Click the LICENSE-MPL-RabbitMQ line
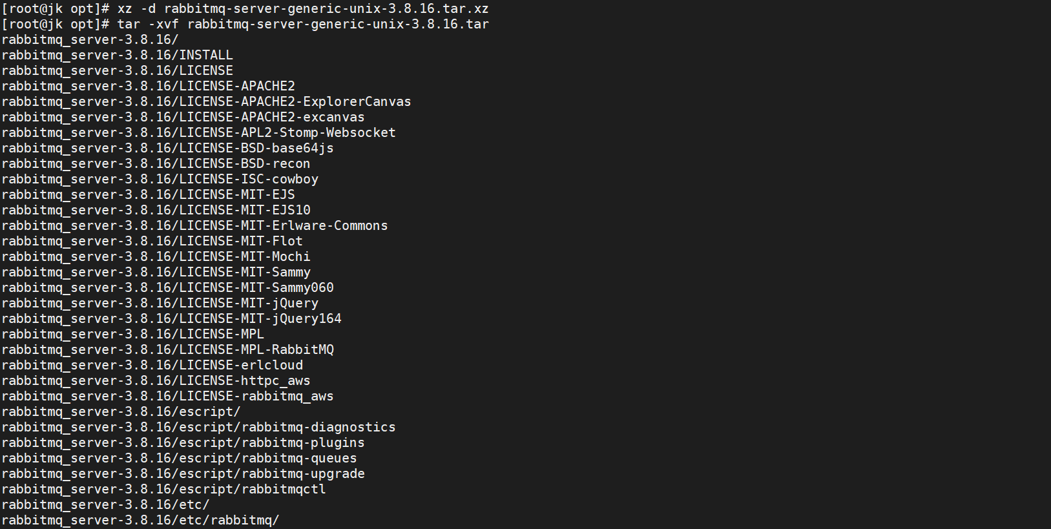This screenshot has width=1051, height=529. click(167, 350)
